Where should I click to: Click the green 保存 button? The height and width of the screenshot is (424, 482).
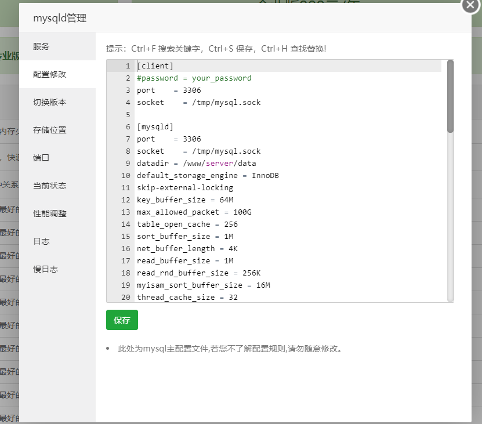click(x=122, y=320)
